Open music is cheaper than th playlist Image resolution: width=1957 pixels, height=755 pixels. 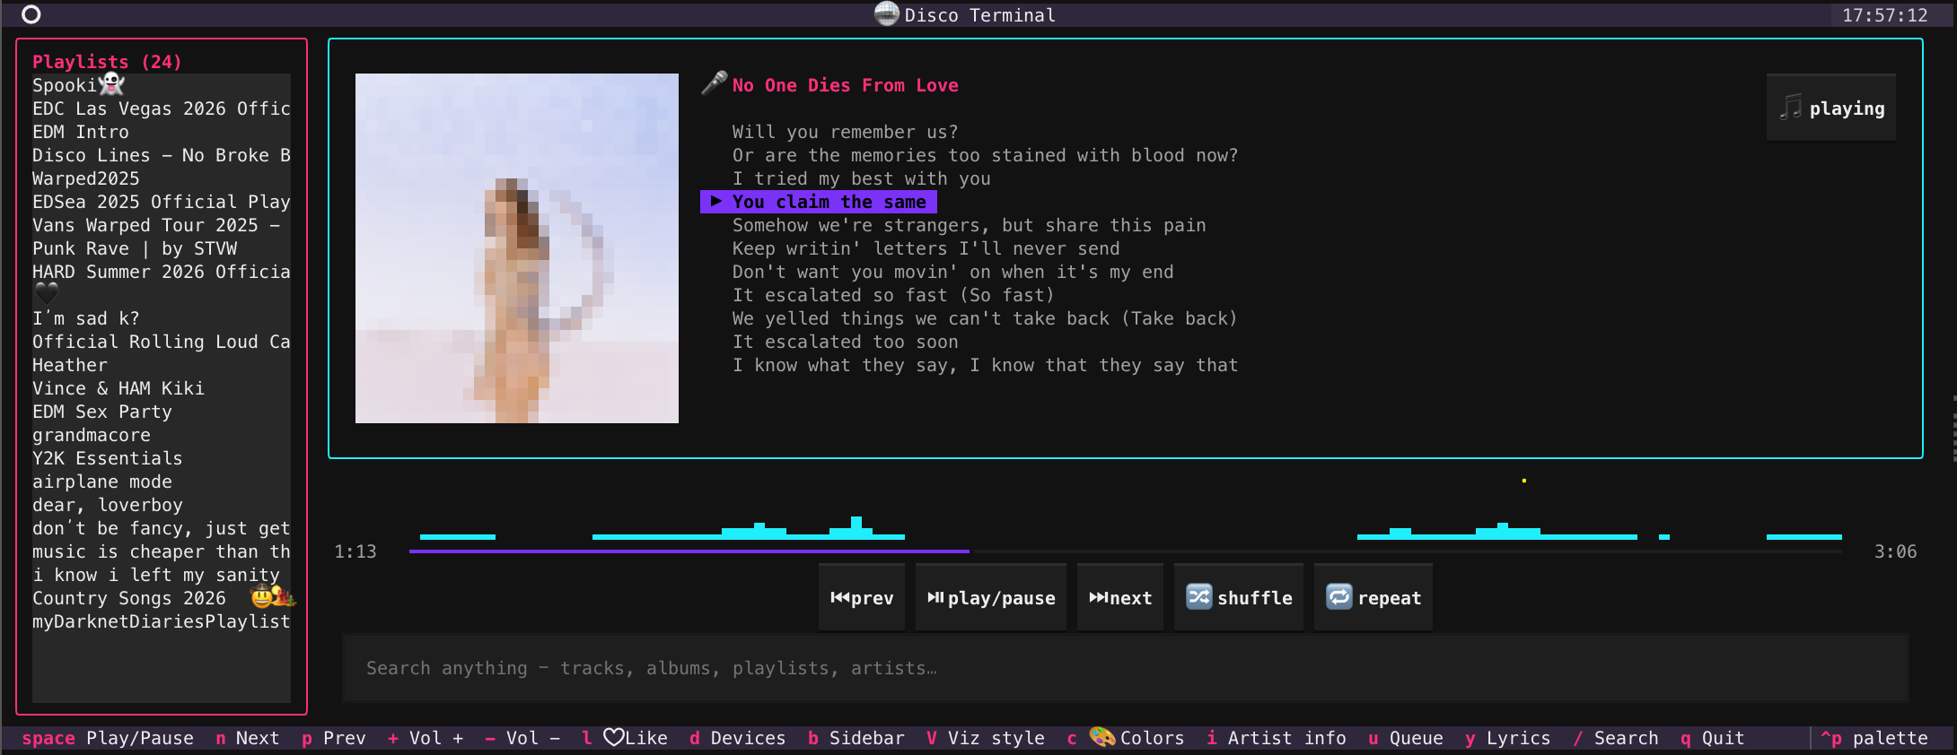coord(162,551)
